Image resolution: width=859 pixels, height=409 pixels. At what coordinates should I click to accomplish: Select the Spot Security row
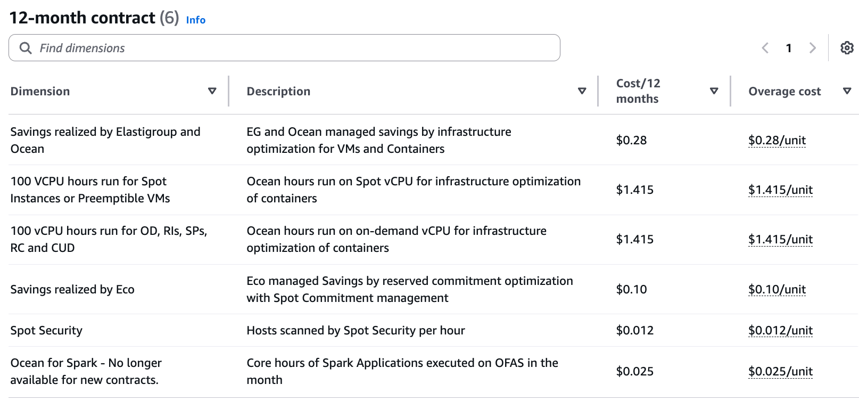pos(46,330)
